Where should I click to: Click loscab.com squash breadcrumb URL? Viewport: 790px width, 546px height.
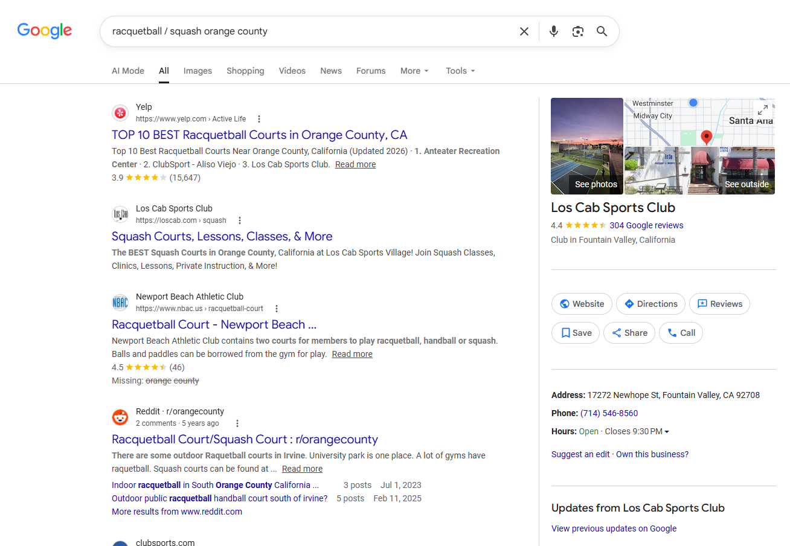click(181, 220)
